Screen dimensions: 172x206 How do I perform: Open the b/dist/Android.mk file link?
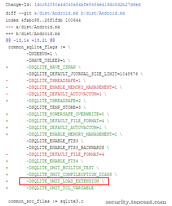coord(103,13)
